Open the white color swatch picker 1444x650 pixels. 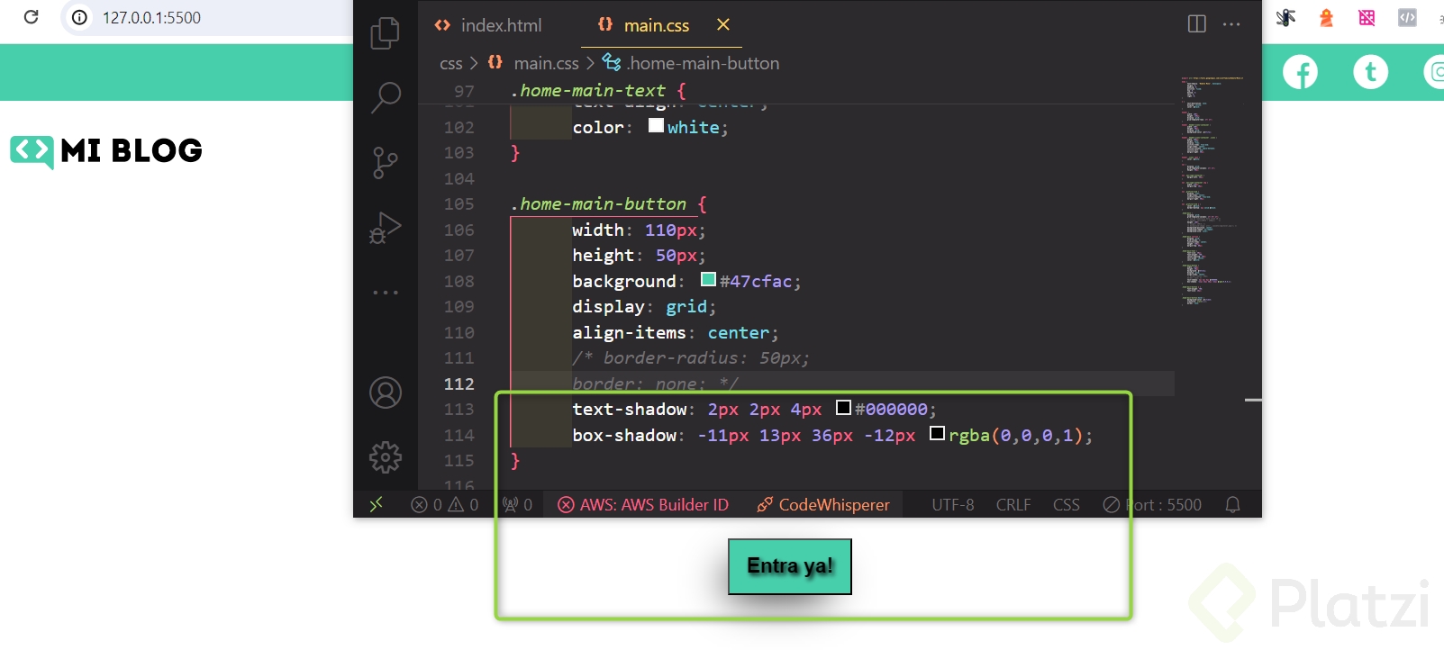tap(656, 126)
